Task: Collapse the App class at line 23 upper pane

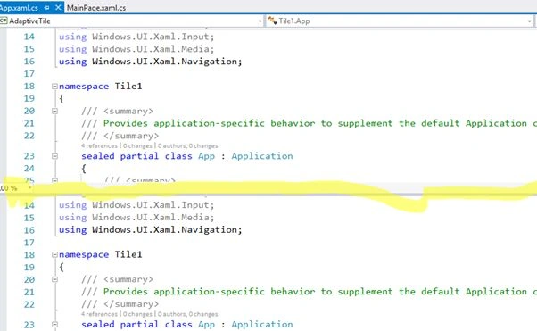Action: click(x=54, y=156)
